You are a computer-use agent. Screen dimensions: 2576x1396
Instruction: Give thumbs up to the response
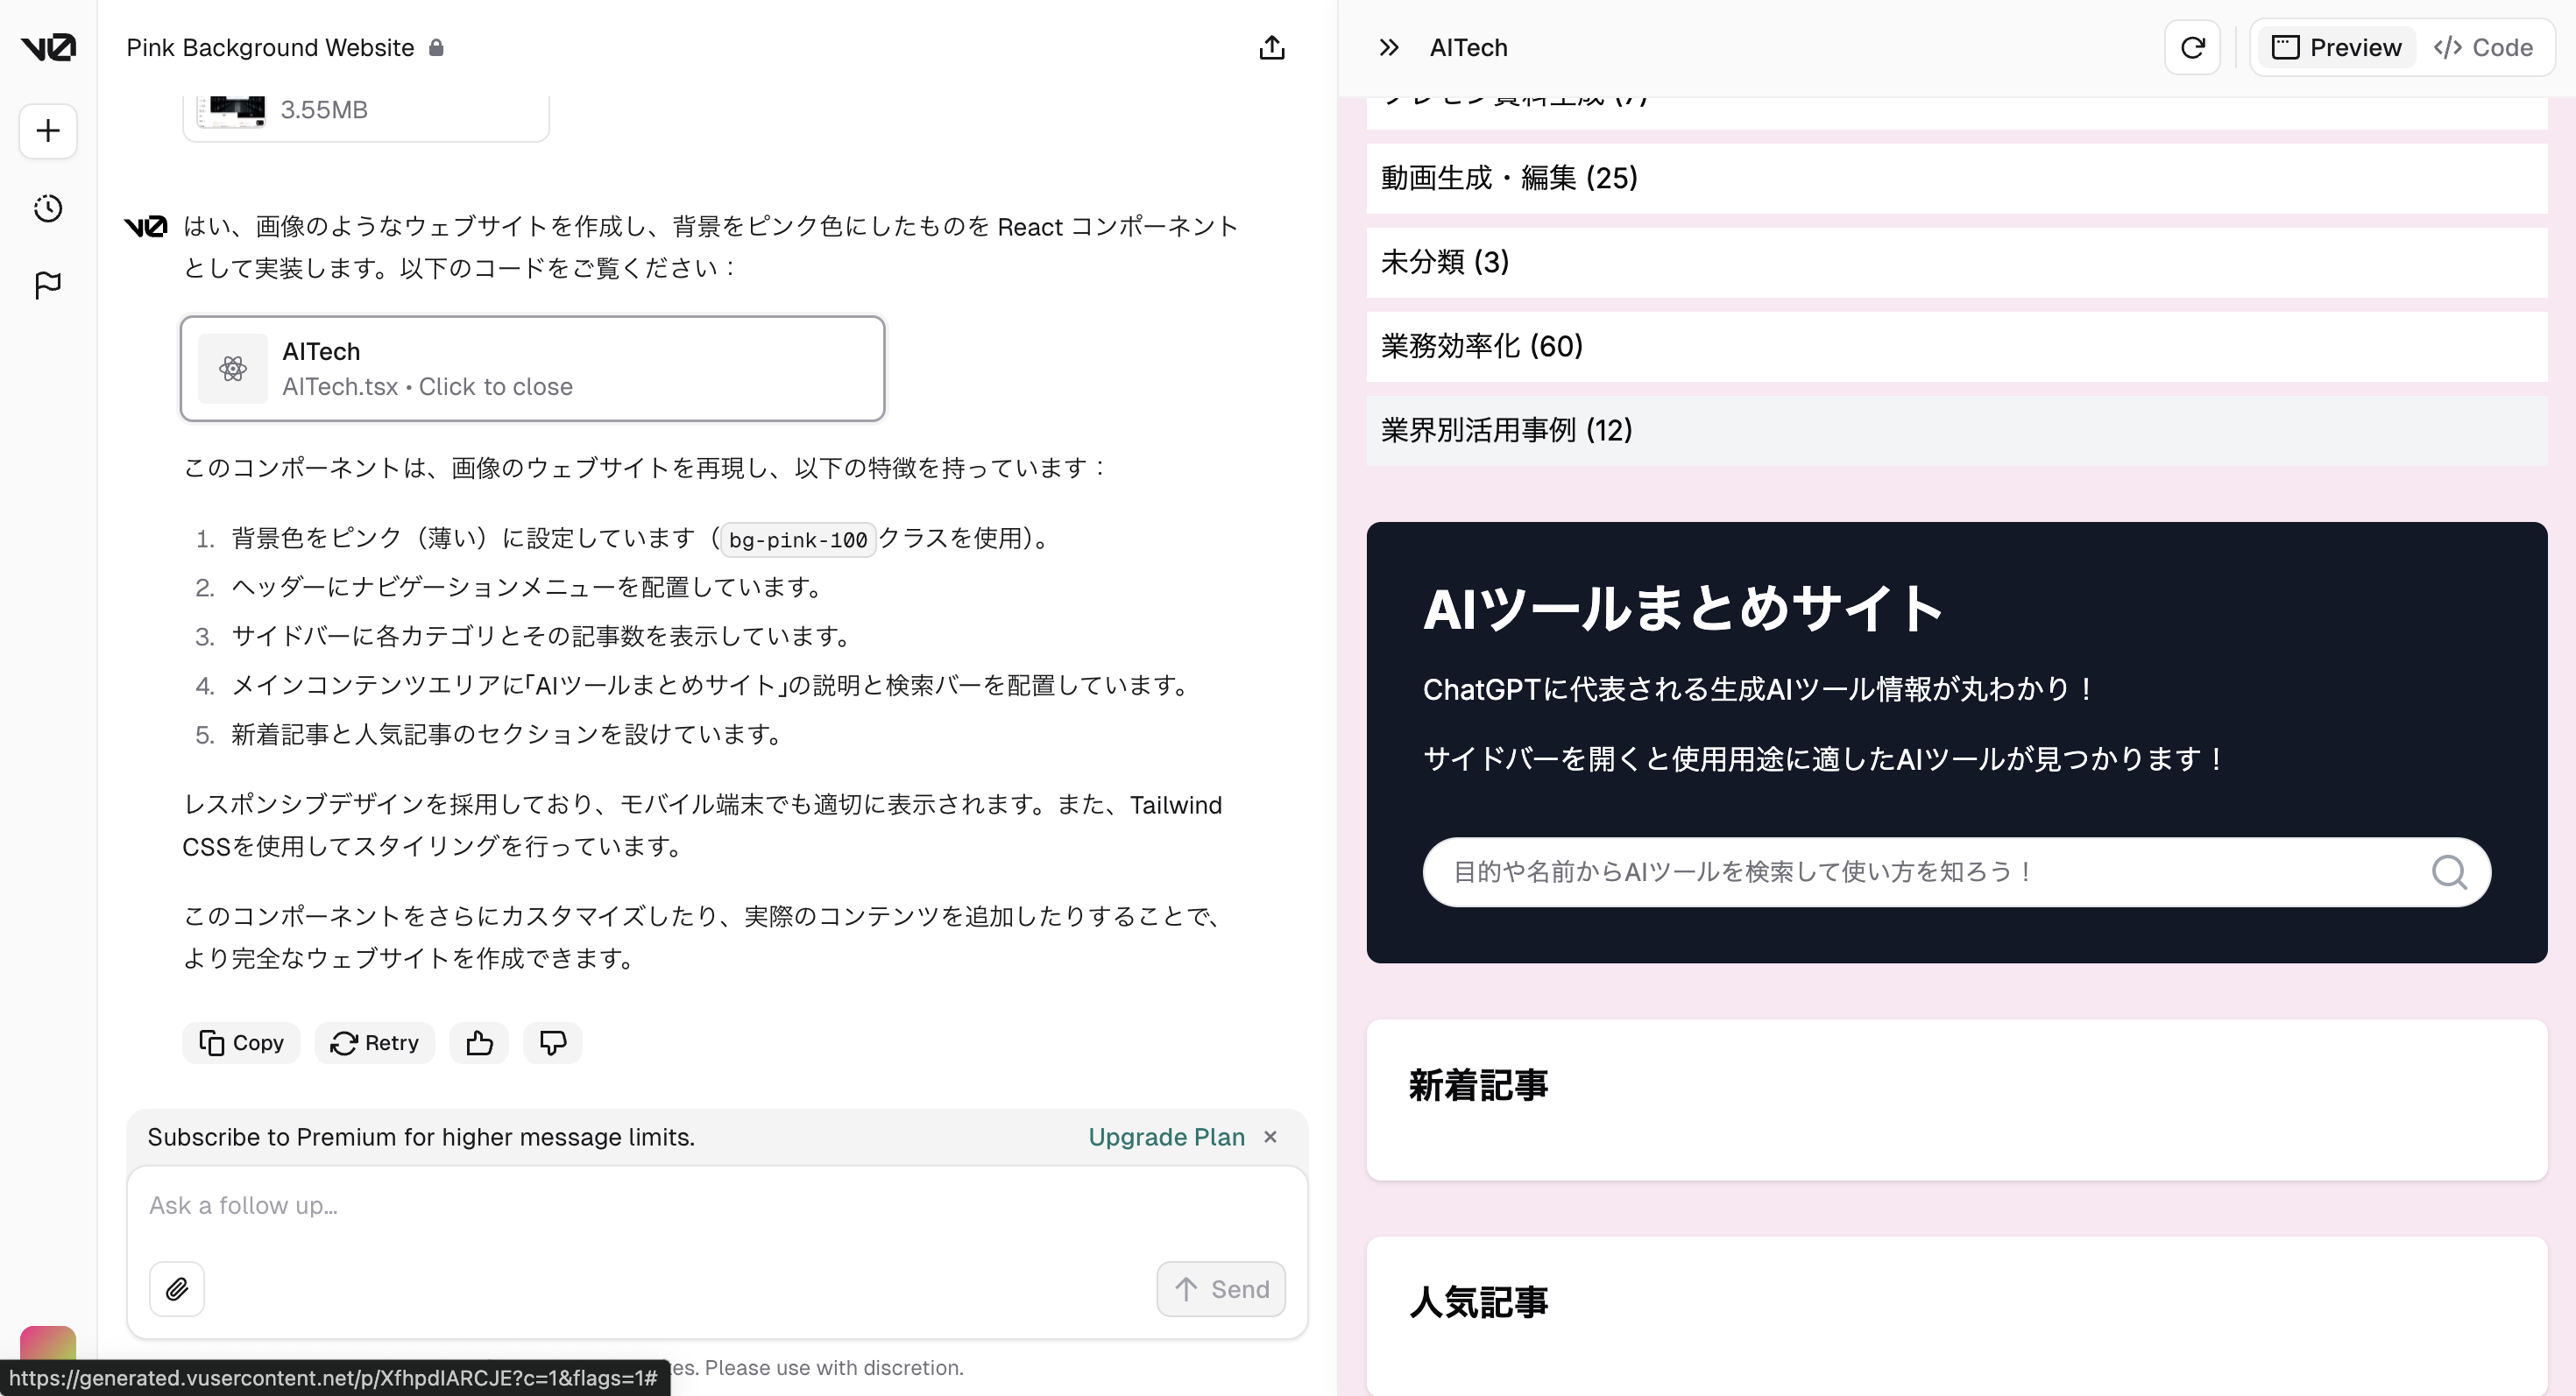coord(479,1043)
